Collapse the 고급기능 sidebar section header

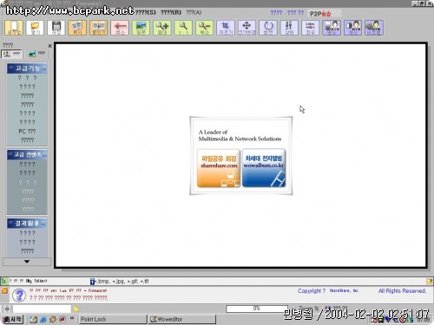27,68
